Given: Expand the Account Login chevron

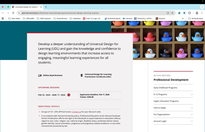Looking at the screenshot, I should click(192, 121).
